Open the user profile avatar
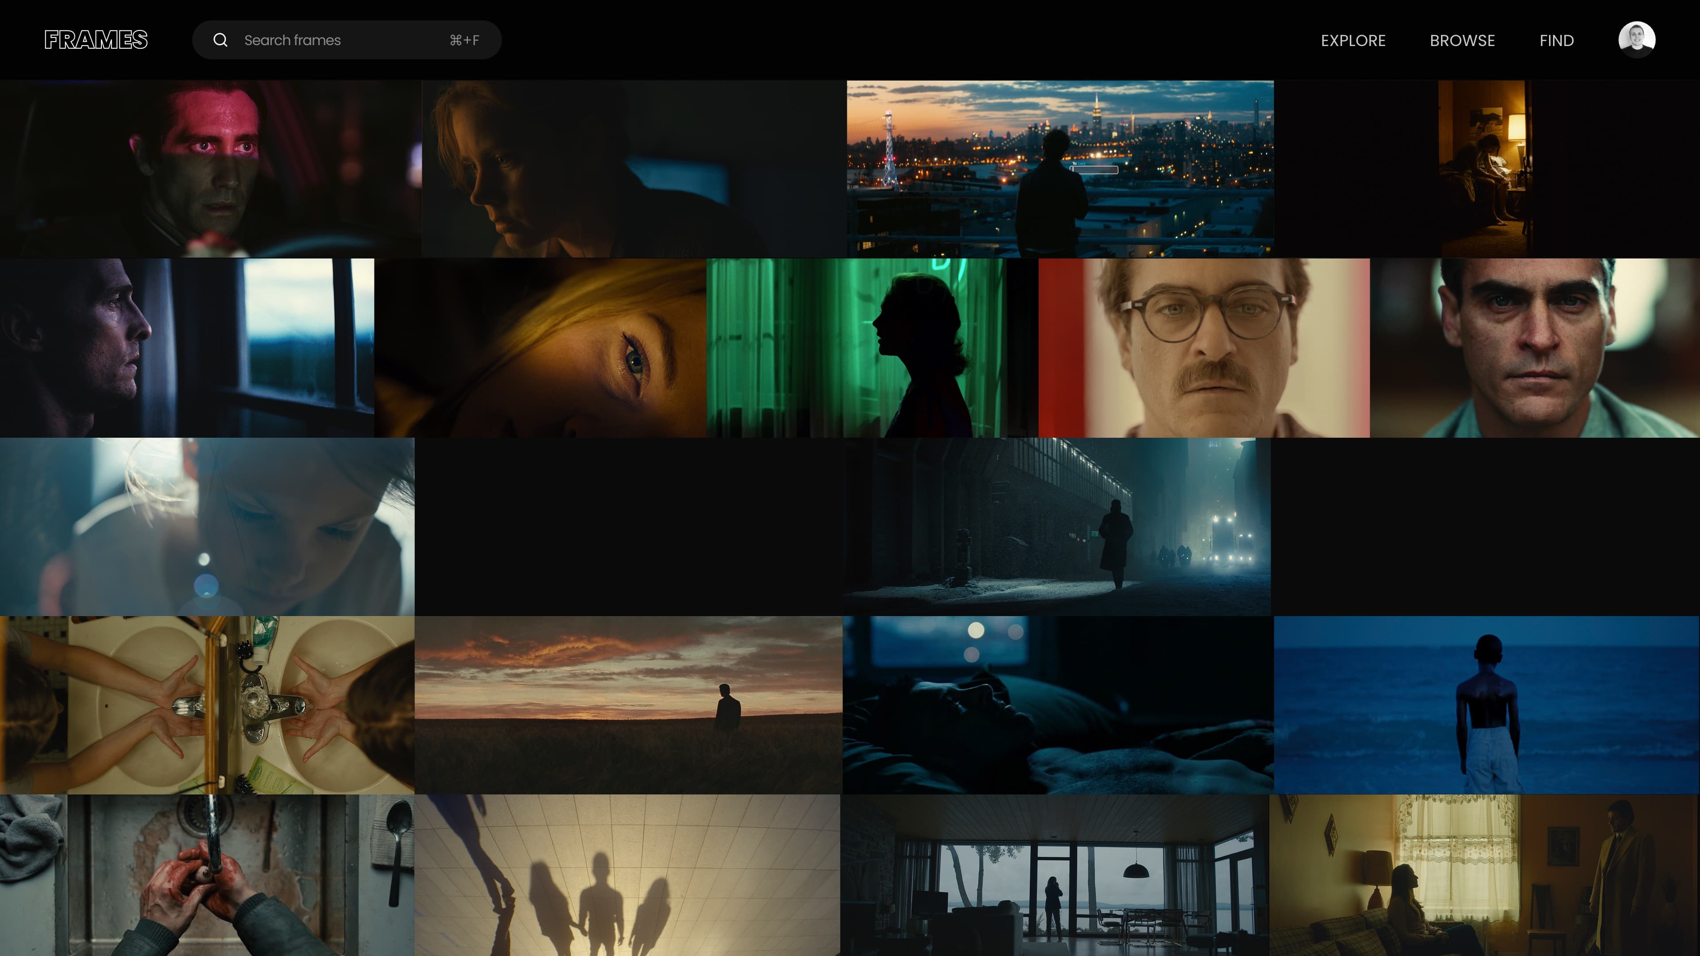 [x=1637, y=39]
